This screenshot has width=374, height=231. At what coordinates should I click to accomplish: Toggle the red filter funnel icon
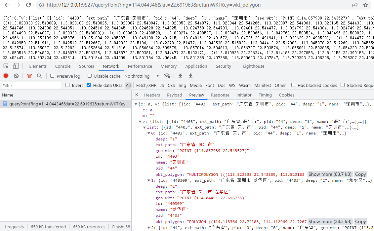(29, 76)
